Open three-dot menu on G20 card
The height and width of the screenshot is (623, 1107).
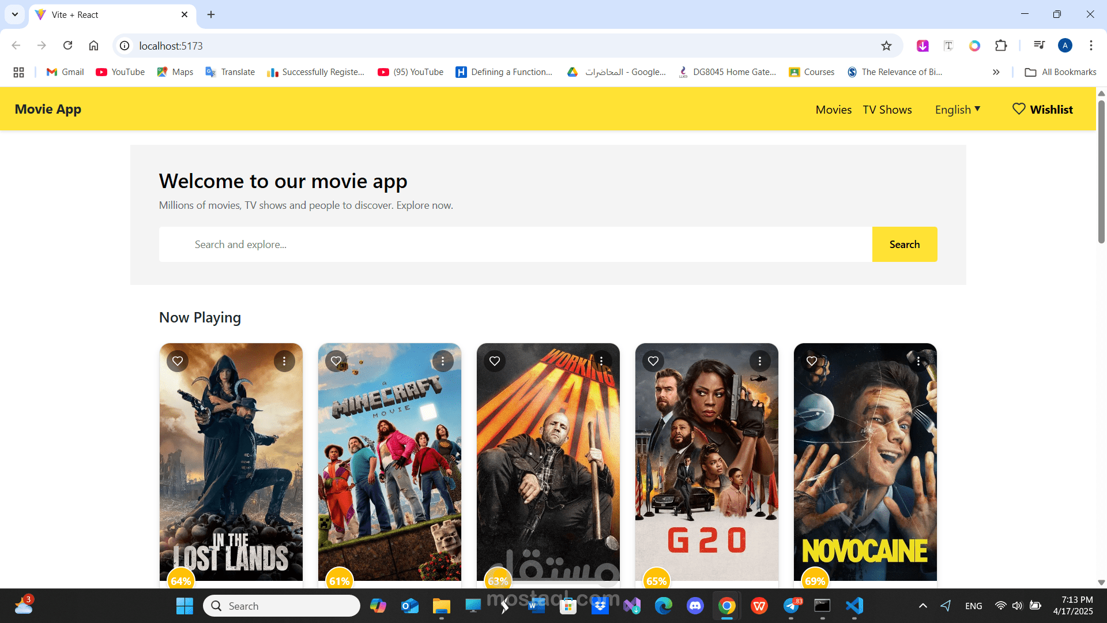pos(760,361)
